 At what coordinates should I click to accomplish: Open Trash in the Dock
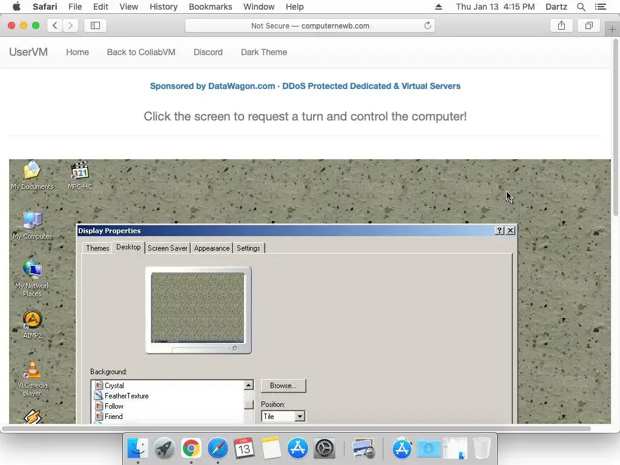click(x=481, y=448)
